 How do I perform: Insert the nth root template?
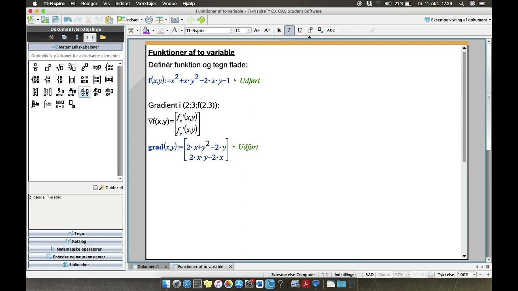[x=72, y=67]
